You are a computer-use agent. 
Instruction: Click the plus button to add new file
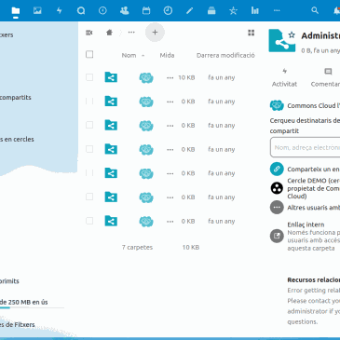[155, 33]
